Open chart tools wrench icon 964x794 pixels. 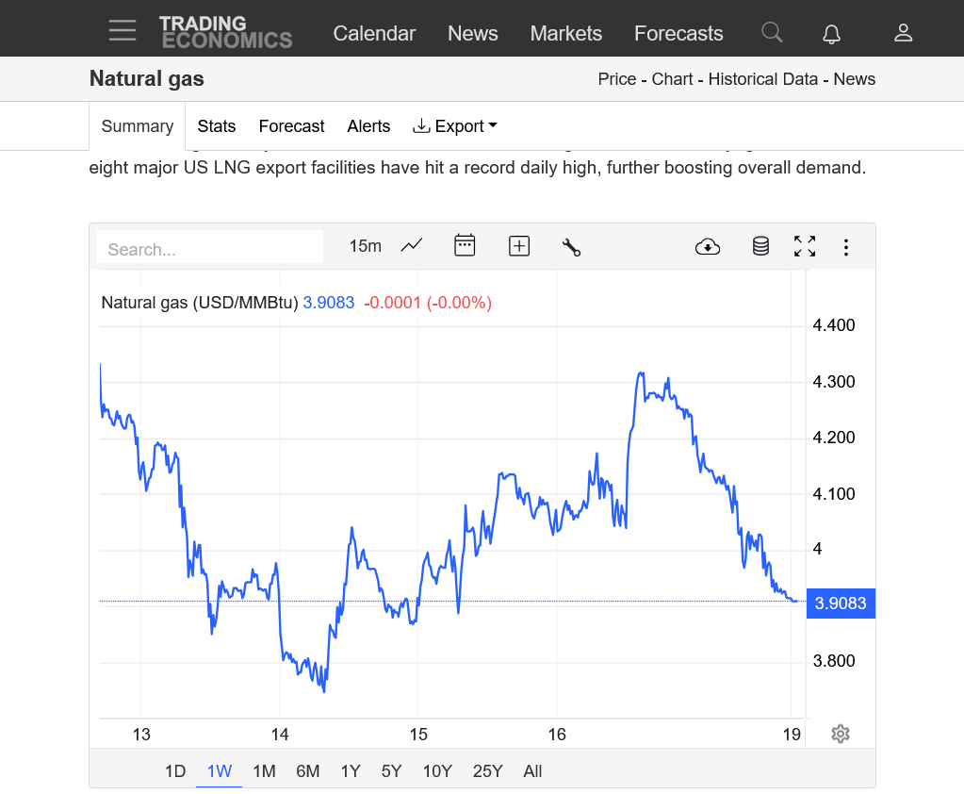click(571, 247)
